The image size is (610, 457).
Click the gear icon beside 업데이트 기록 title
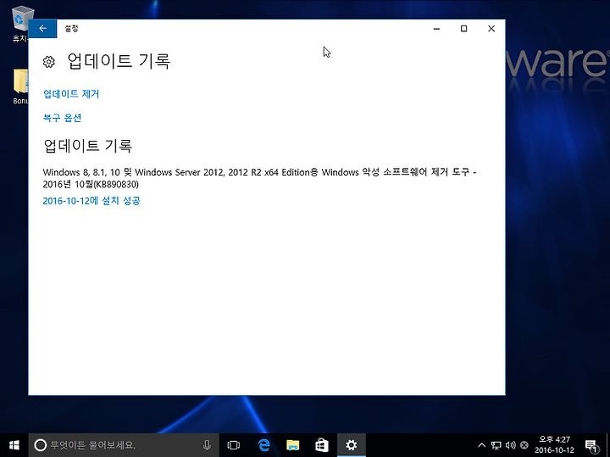pyautogui.click(x=48, y=62)
